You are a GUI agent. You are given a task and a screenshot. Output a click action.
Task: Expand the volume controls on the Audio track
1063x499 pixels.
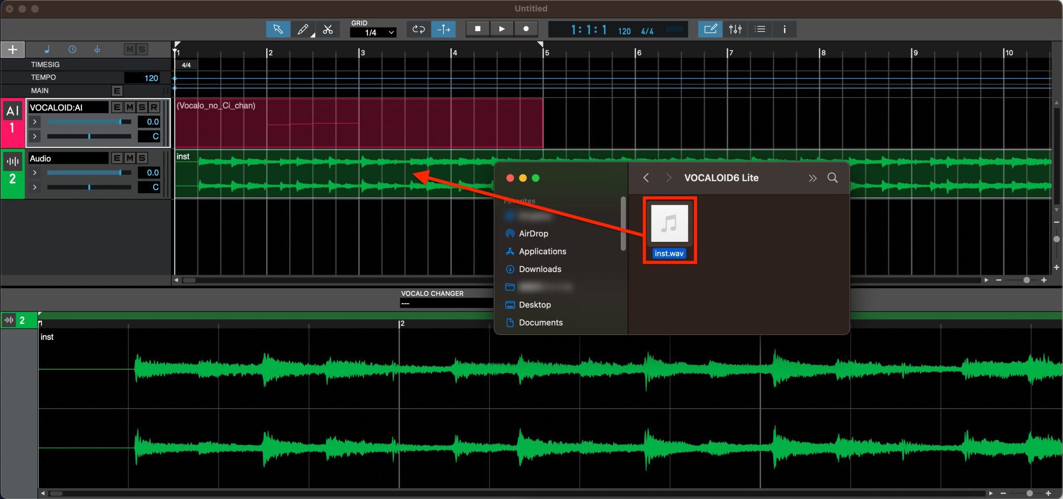pos(34,172)
